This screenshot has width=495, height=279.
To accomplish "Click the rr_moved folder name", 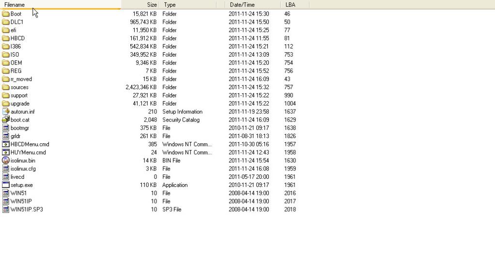I will [x=21, y=79].
